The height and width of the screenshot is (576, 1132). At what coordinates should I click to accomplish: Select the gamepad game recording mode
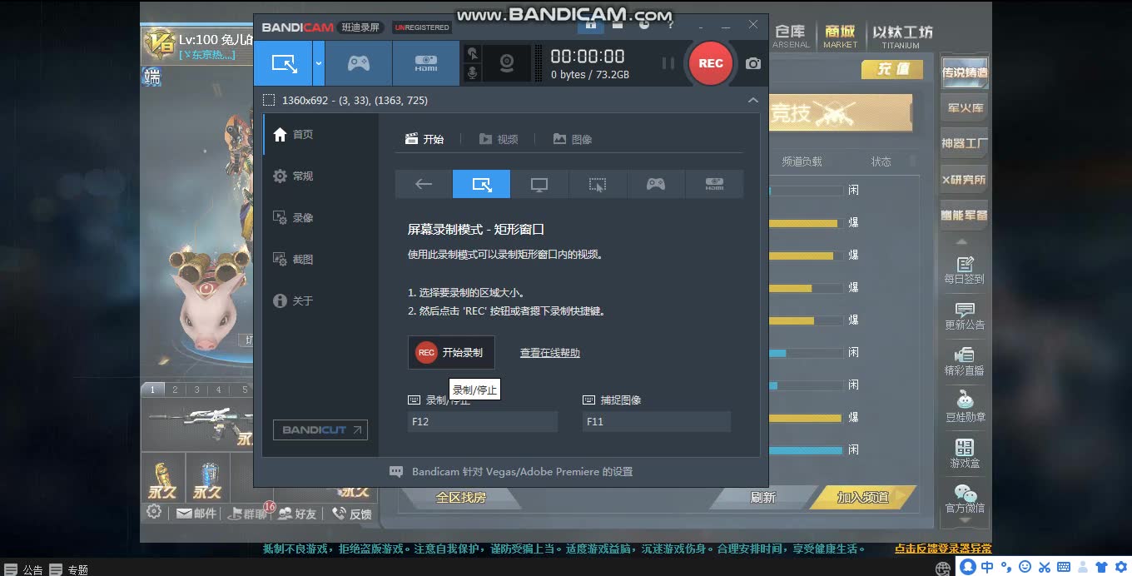pyautogui.click(x=358, y=63)
